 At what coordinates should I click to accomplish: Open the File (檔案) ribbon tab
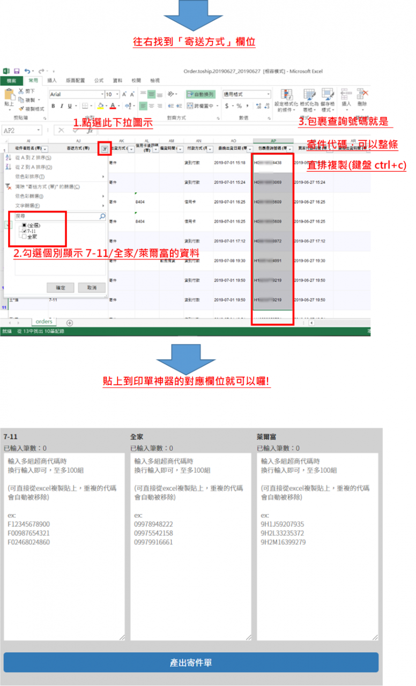coord(11,80)
